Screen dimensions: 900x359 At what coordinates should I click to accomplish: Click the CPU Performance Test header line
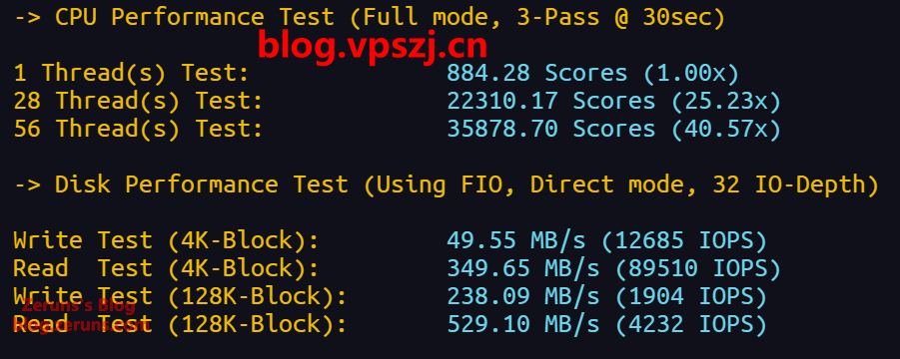point(370,17)
